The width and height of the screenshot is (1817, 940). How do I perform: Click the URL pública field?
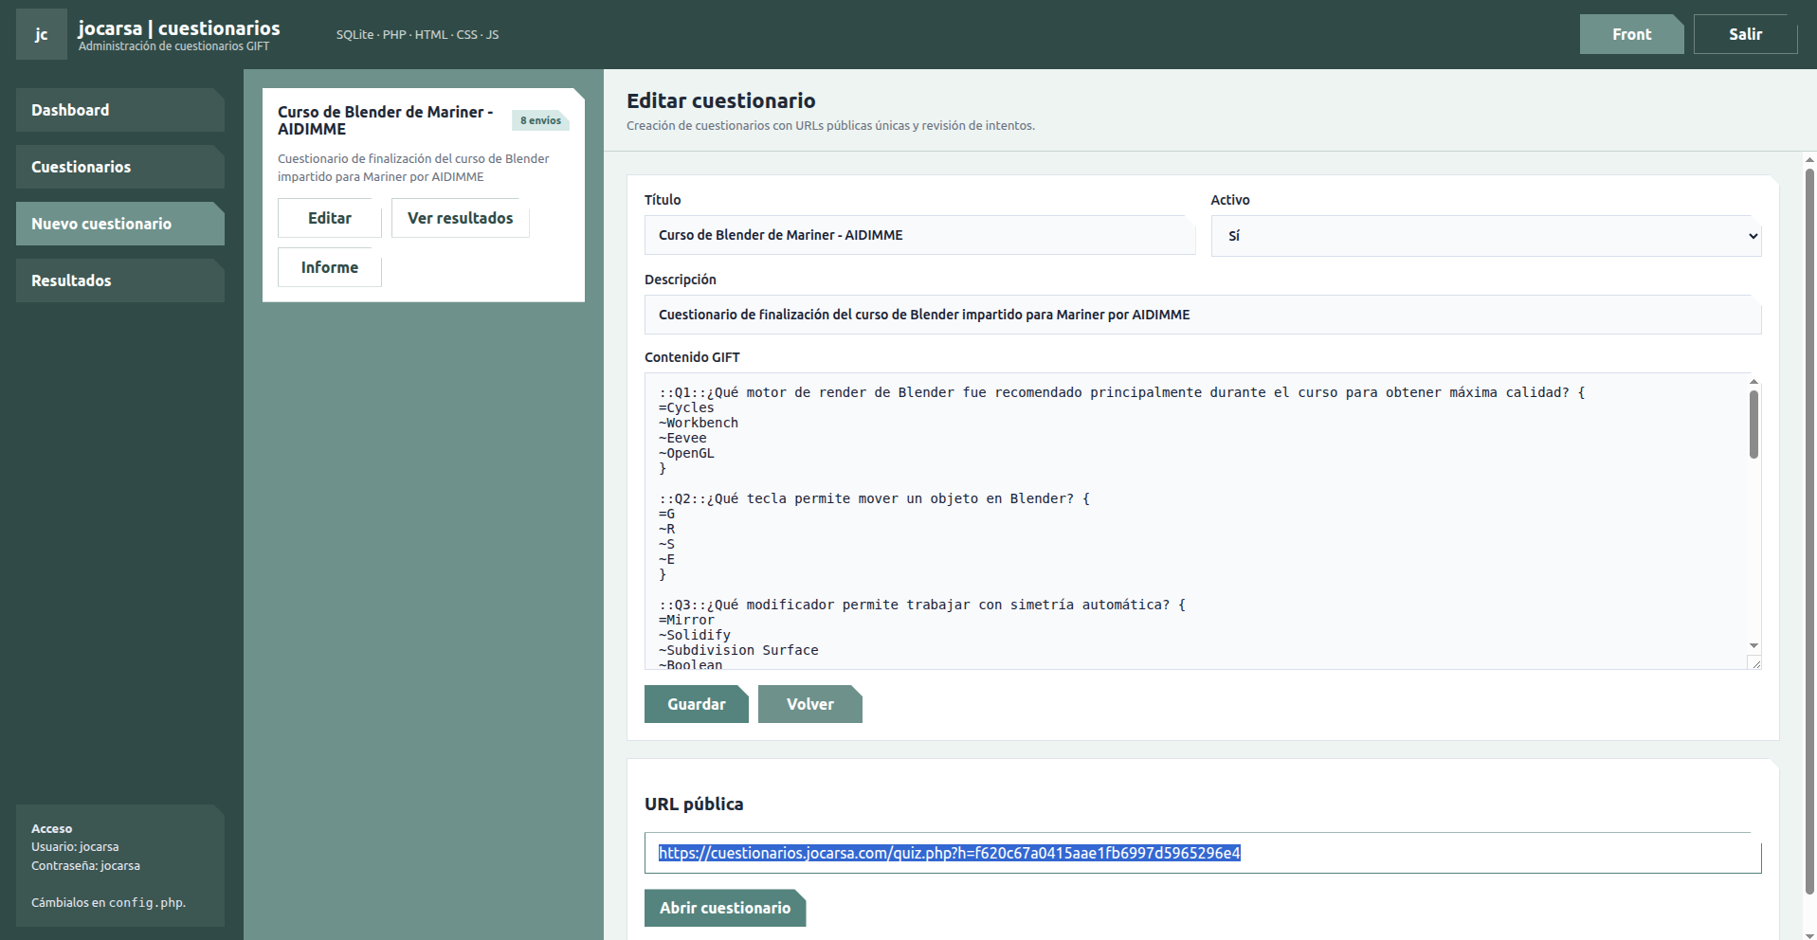coord(1203,853)
